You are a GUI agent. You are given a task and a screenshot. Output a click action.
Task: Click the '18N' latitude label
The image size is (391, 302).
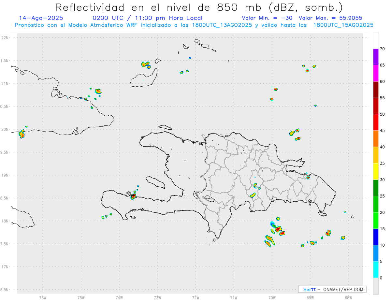click(6, 221)
